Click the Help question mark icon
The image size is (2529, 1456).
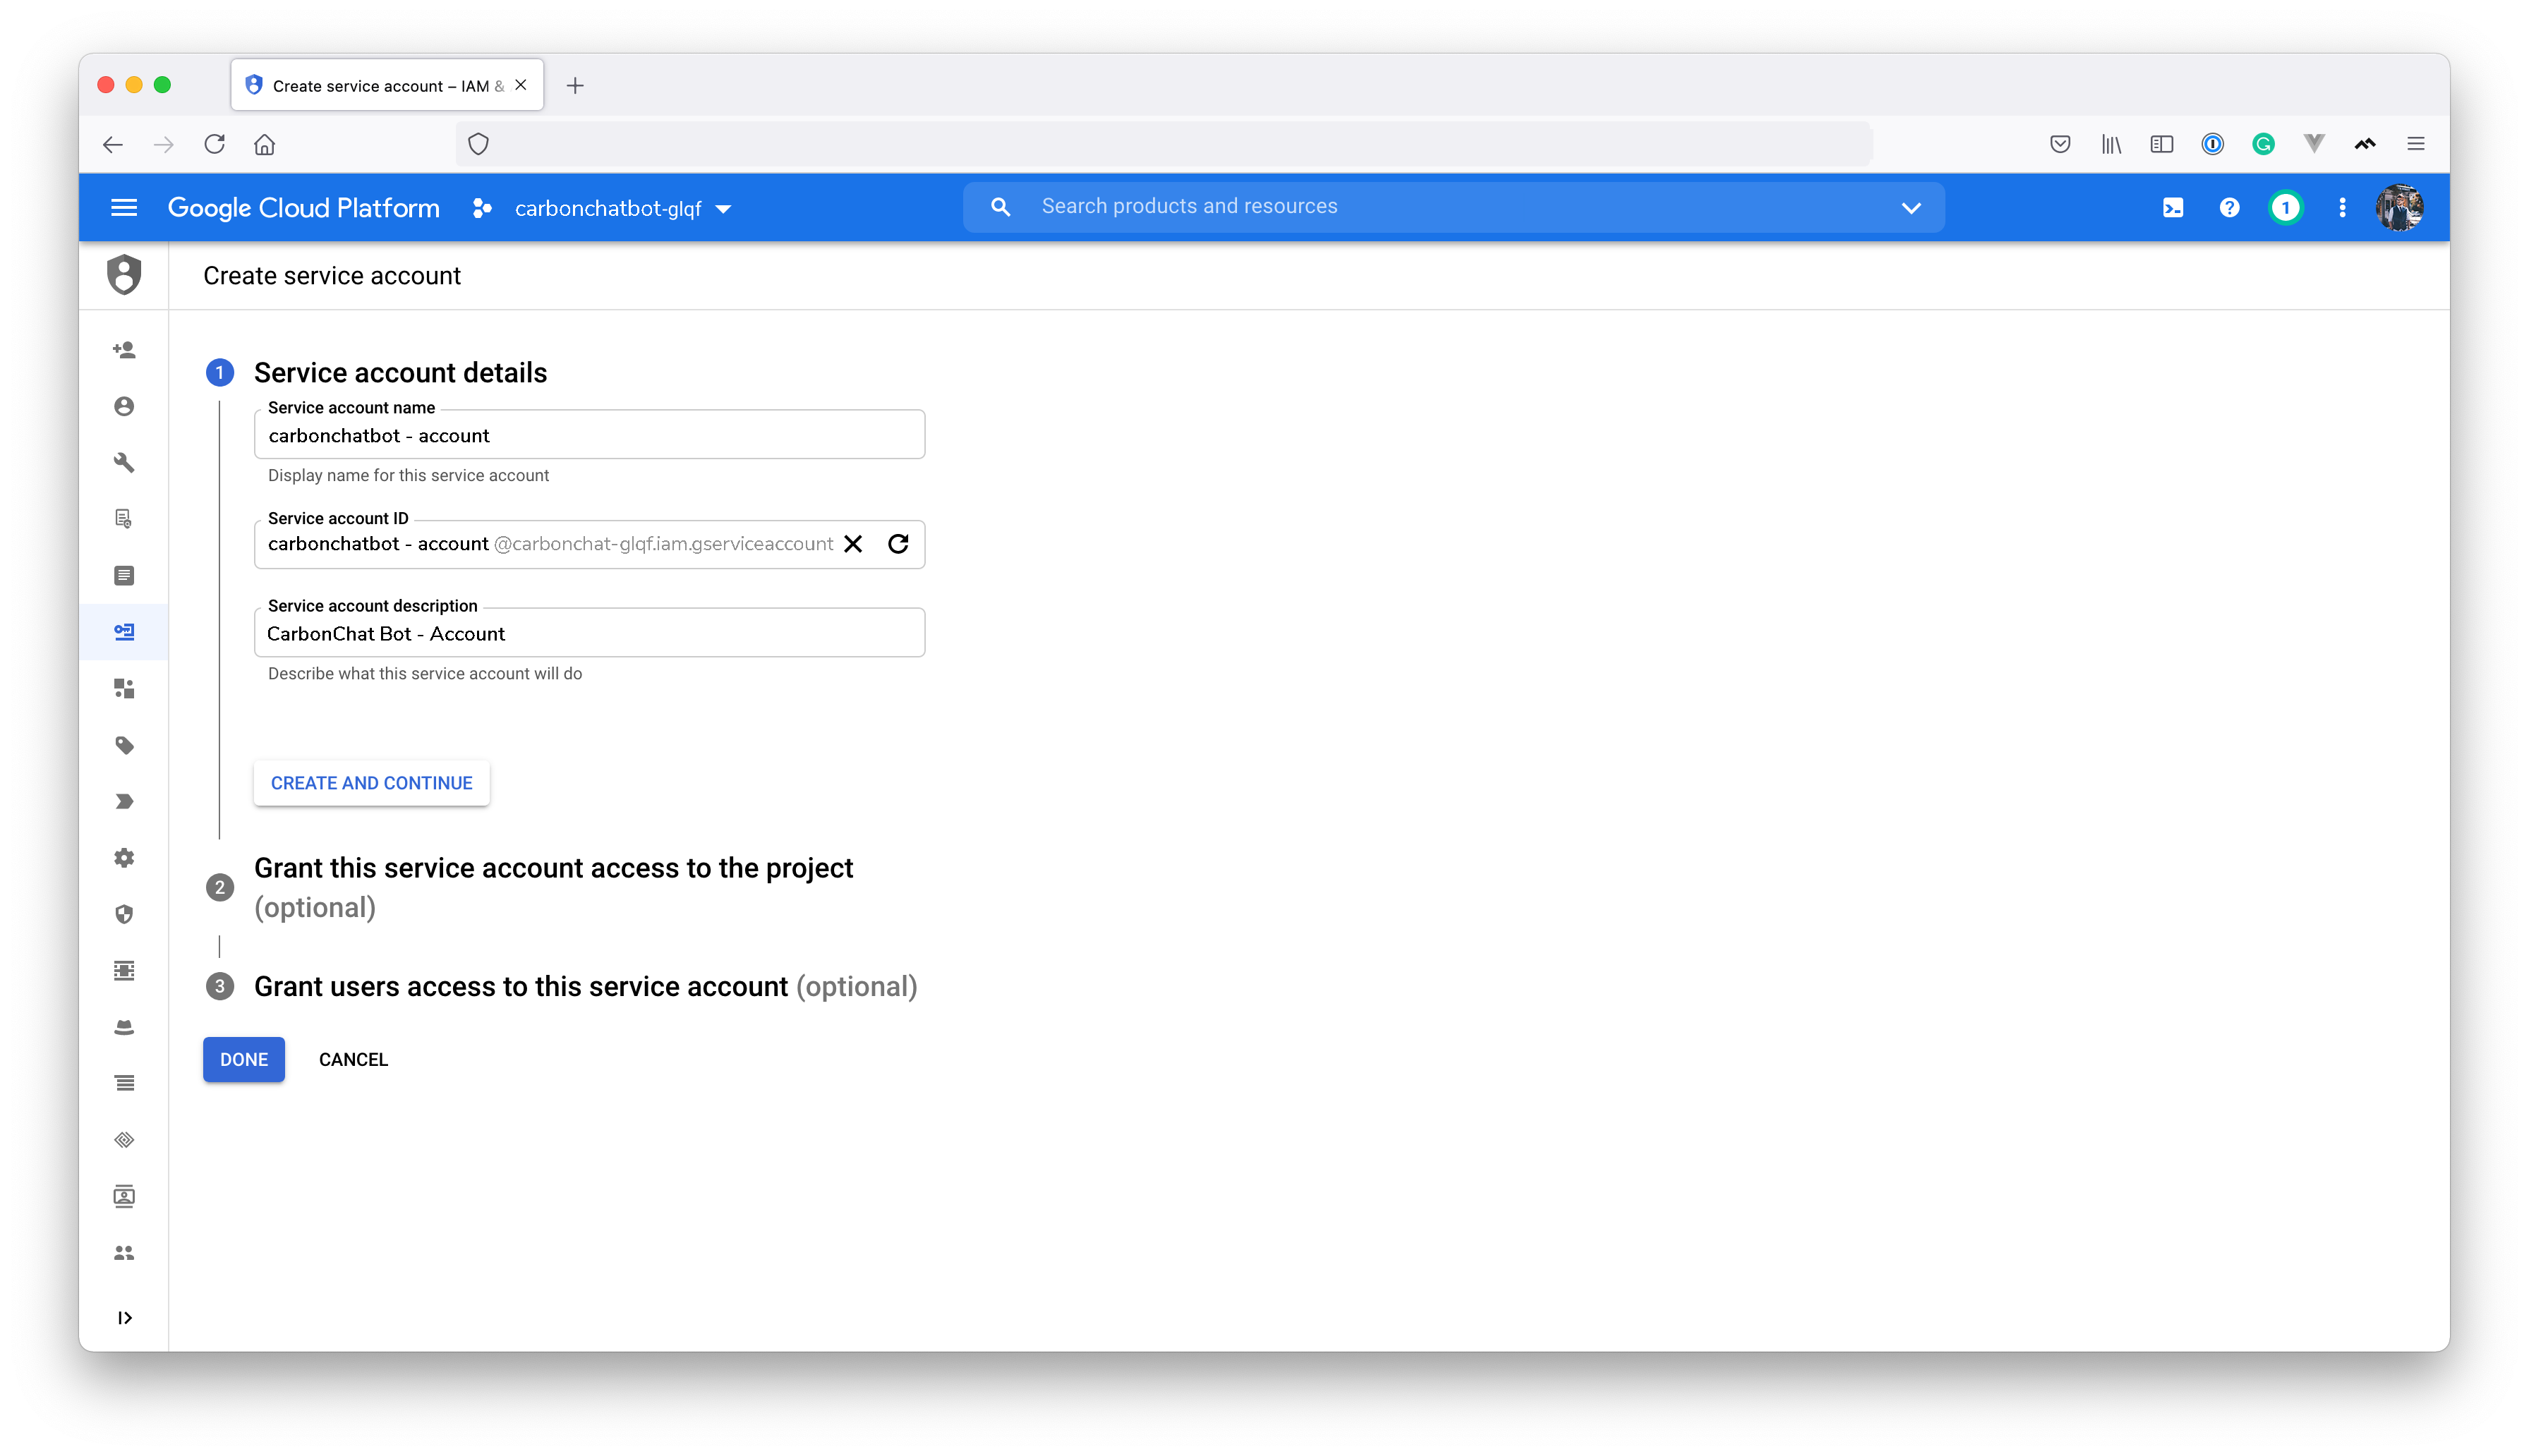tap(2229, 208)
